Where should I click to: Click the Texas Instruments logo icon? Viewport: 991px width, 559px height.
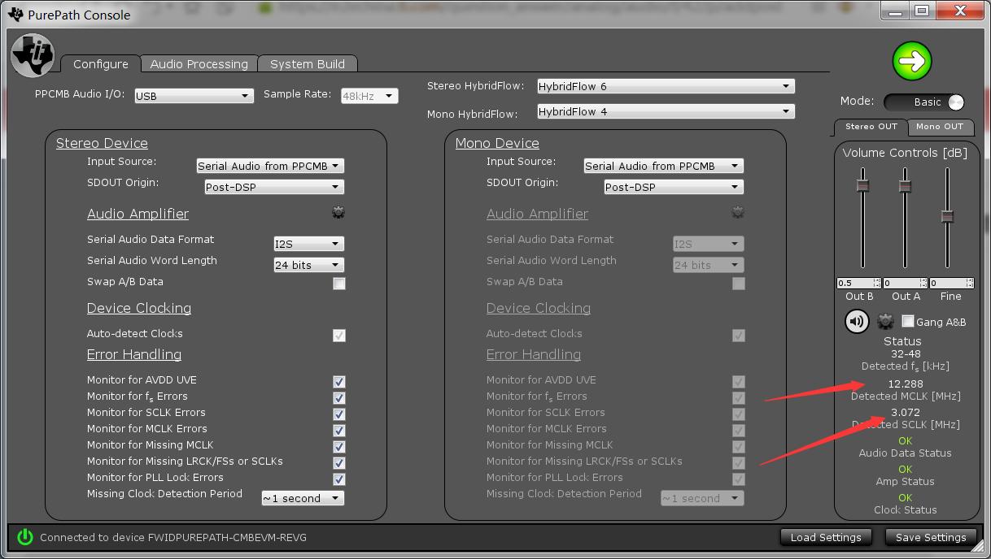tap(32, 56)
